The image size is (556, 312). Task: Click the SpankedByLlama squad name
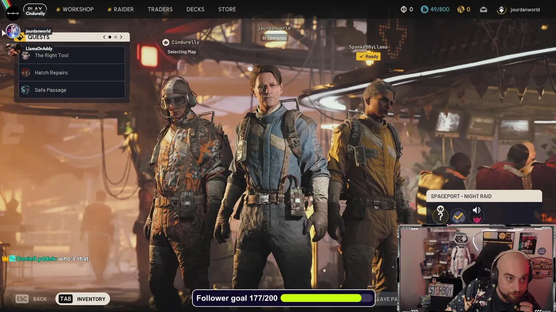tap(368, 47)
